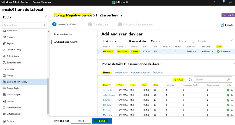Open the Registry tool icon
This screenshot has width=235, height=125.
(4, 44)
